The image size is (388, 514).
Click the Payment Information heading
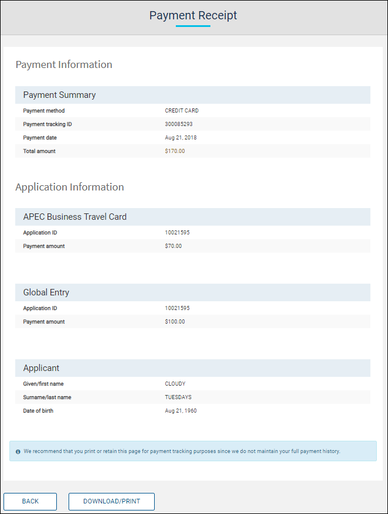(x=64, y=64)
